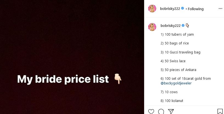The image size is (224, 114).
Task: Click the "My bride price list" image text
Action: click(x=63, y=79)
